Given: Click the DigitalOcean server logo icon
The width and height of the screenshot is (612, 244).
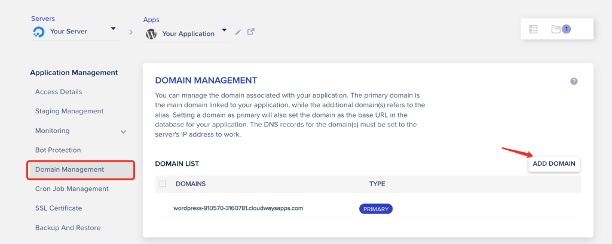Looking at the screenshot, I should tap(39, 32).
